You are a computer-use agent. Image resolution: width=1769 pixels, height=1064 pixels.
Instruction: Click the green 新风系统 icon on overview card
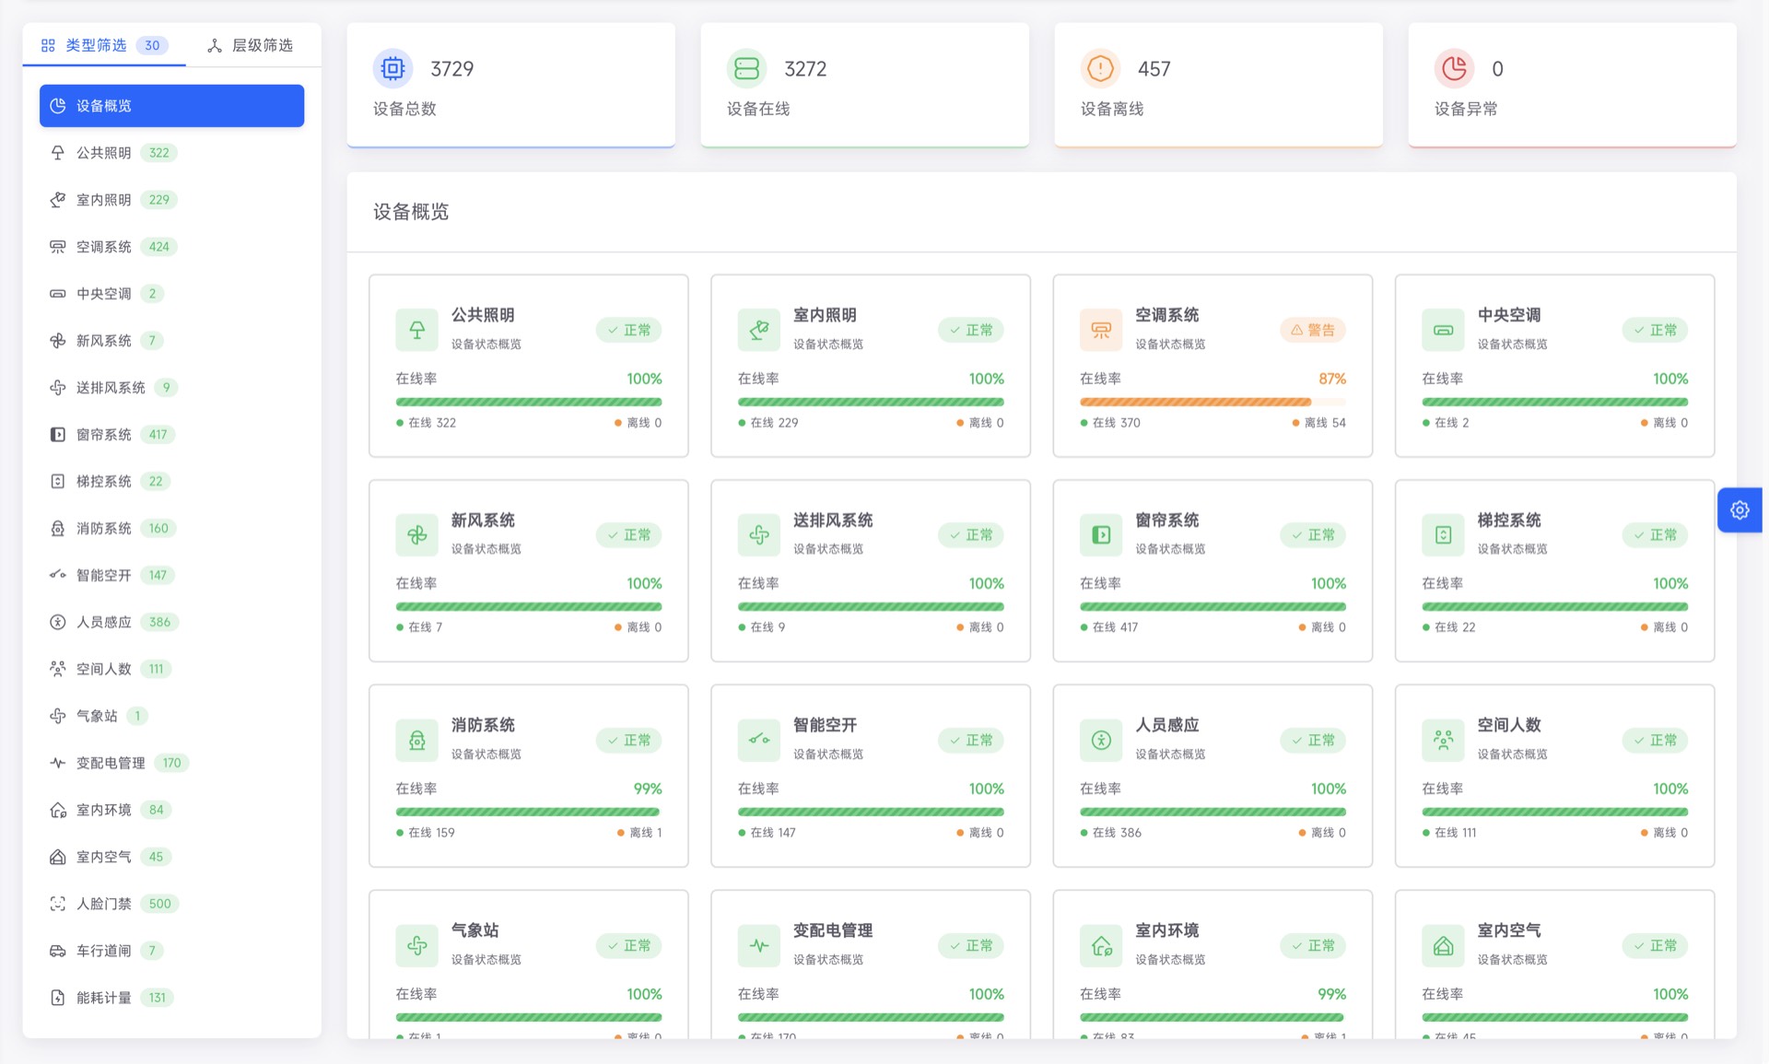coord(416,534)
